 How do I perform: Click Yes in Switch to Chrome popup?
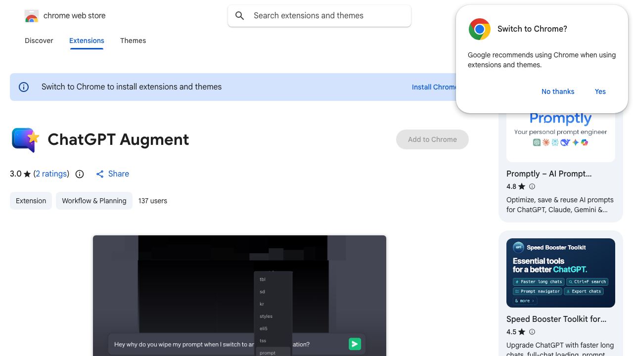click(x=600, y=91)
